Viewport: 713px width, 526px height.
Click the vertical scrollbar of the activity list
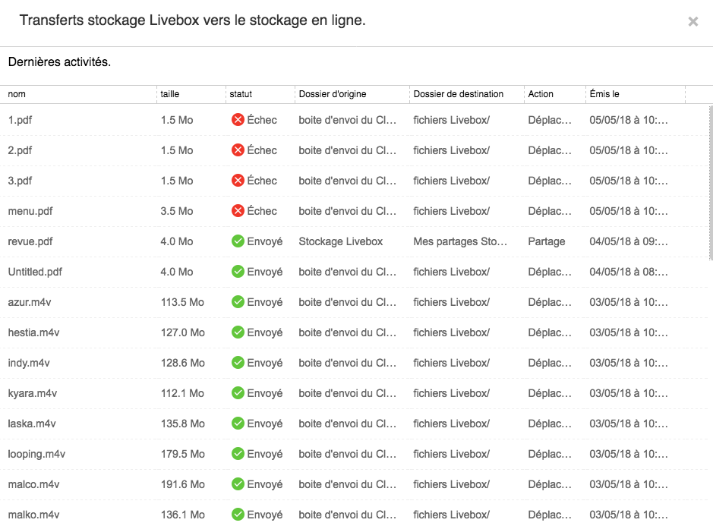[x=710, y=182]
